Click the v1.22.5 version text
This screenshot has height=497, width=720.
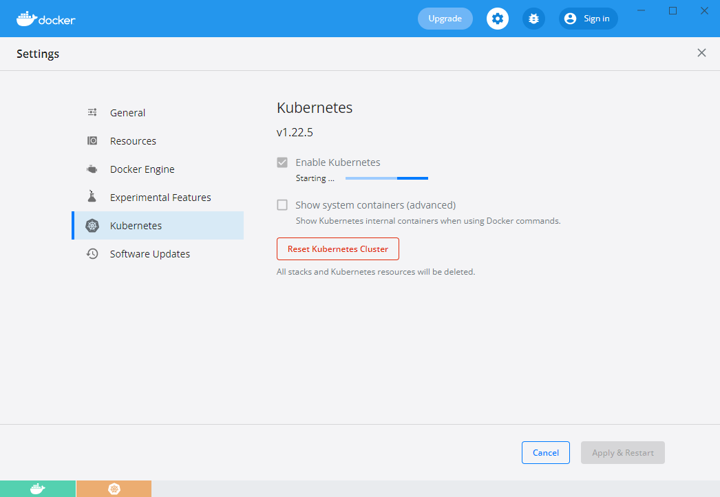(x=295, y=132)
